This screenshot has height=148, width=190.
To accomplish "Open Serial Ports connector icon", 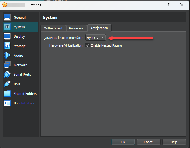I will 7,75.
